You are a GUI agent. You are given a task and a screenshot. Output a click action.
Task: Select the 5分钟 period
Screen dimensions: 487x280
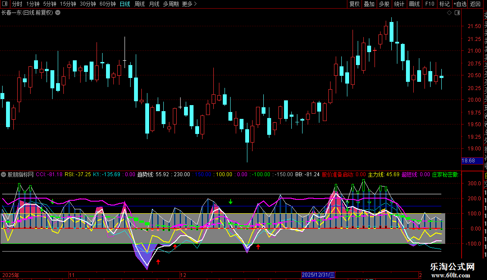(x=50, y=4)
